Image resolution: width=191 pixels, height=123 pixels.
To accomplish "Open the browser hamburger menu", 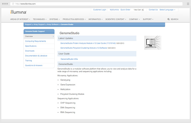I will pos(188,4).
